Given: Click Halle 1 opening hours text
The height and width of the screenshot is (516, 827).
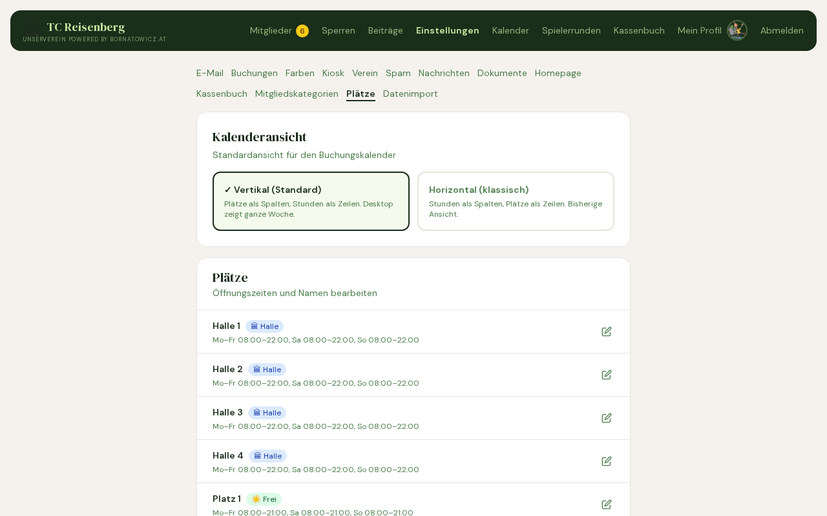Looking at the screenshot, I should 316,340.
